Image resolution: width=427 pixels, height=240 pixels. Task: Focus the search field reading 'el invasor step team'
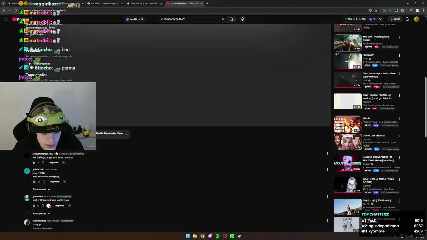[x=190, y=19]
